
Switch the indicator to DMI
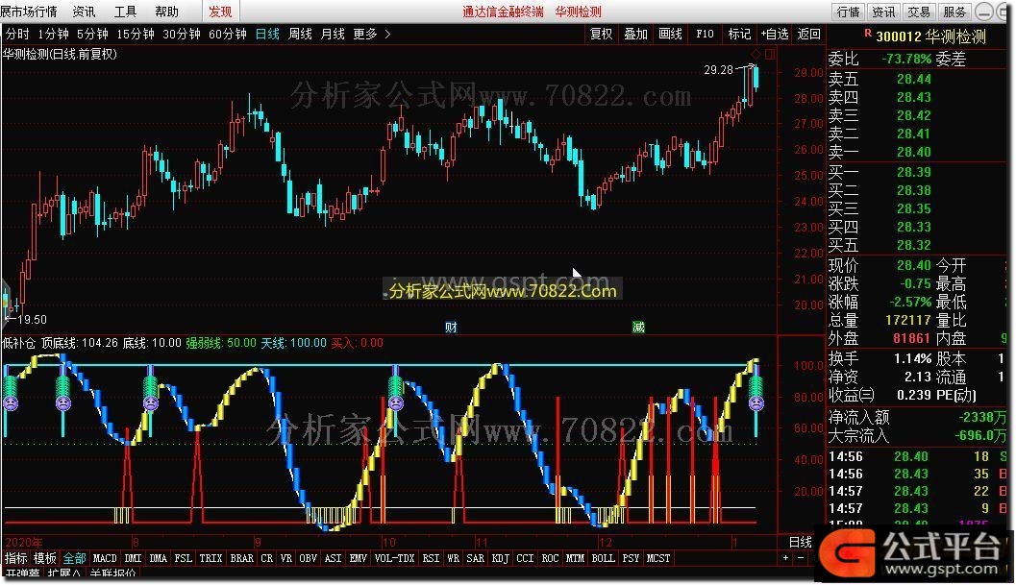coord(133,558)
